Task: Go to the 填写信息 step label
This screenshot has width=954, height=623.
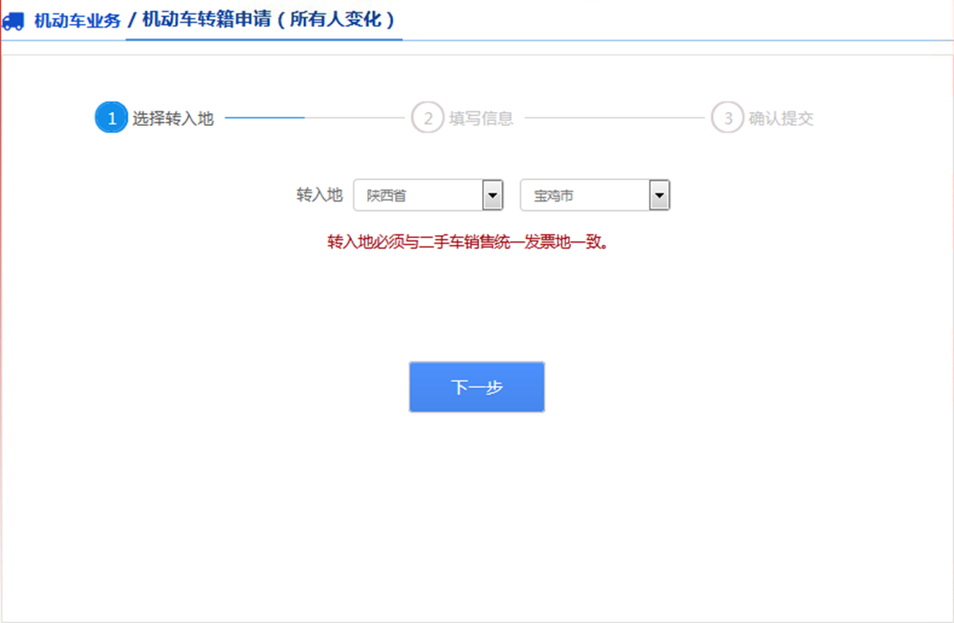Action: click(x=481, y=119)
